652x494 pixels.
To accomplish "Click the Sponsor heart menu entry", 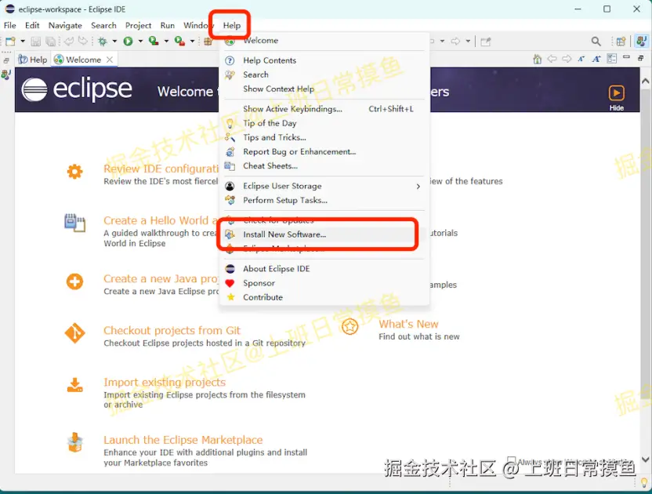I will tap(324, 283).
